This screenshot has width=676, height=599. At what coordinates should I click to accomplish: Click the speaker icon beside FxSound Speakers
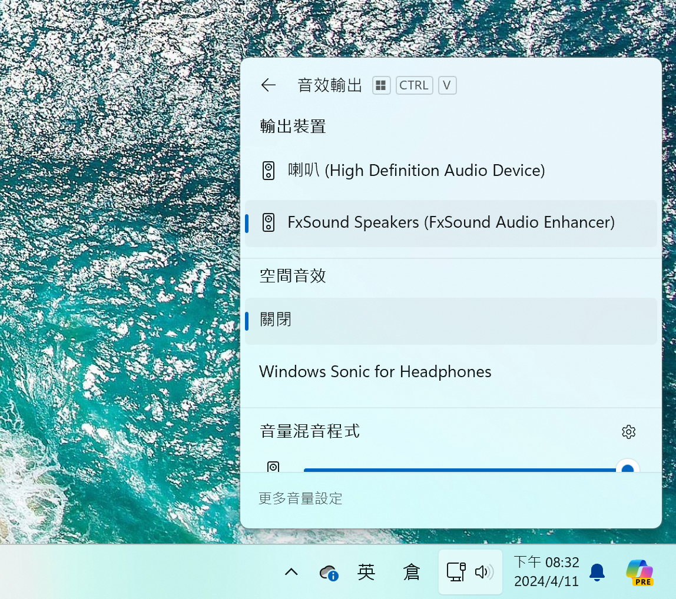[269, 222]
